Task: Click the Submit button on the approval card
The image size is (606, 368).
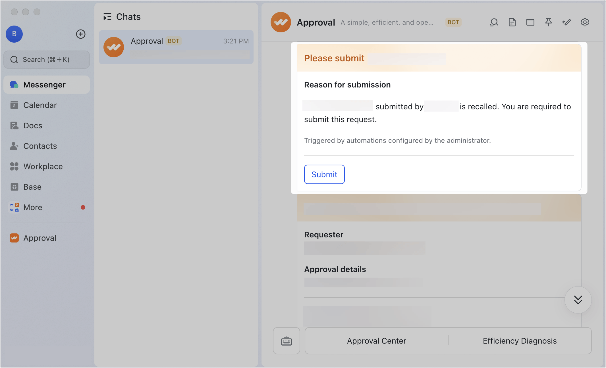Action: tap(324, 174)
